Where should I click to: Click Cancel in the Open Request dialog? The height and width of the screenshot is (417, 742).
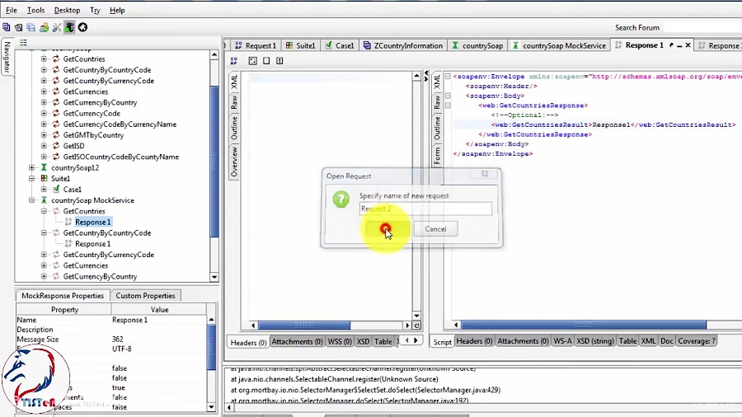click(435, 229)
